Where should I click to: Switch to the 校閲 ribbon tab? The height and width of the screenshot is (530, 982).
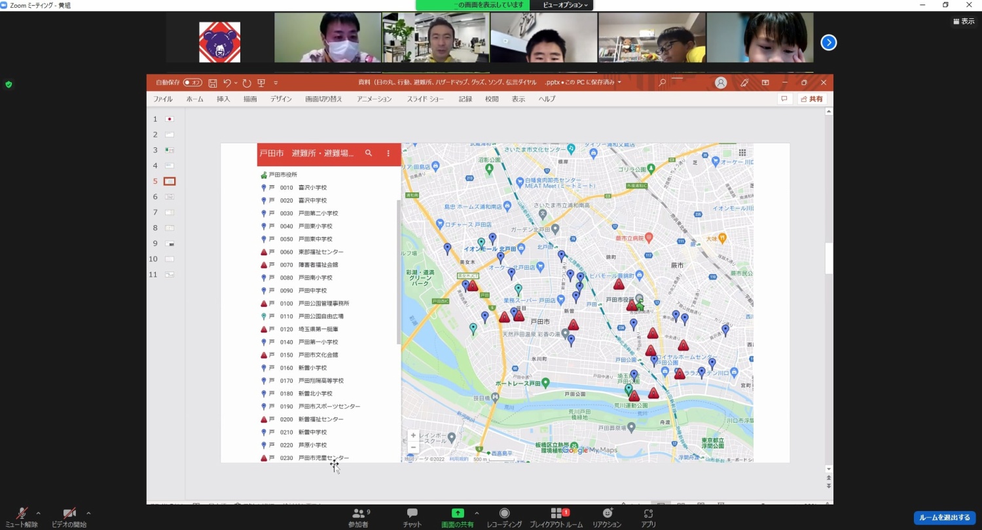pyautogui.click(x=492, y=99)
